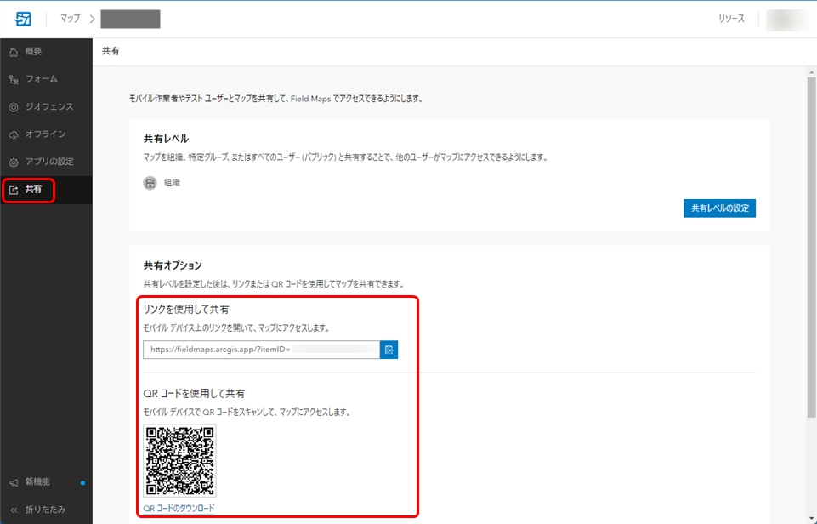Collapse the sidebar with 折りたたみ

click(x=47, y=510)
